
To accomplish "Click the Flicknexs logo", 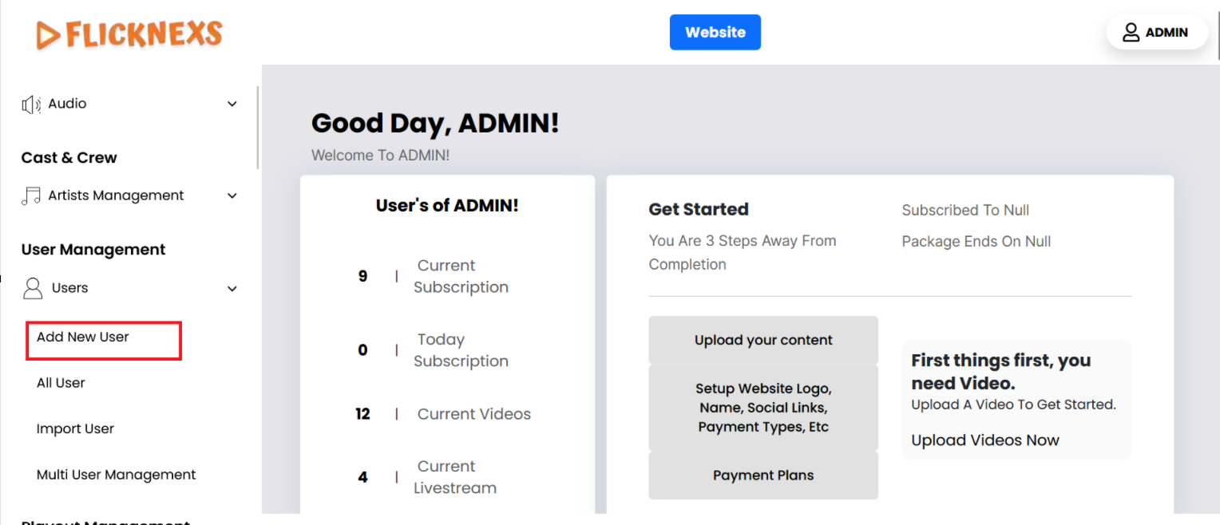I will [129, 34].
